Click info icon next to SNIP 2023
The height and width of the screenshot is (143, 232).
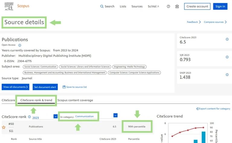click(x=227, y=74)
